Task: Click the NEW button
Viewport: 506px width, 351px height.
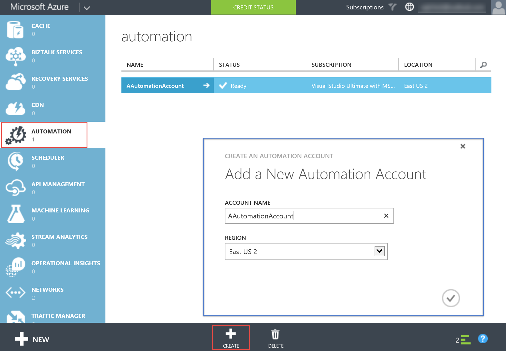Action: point(32,339)
